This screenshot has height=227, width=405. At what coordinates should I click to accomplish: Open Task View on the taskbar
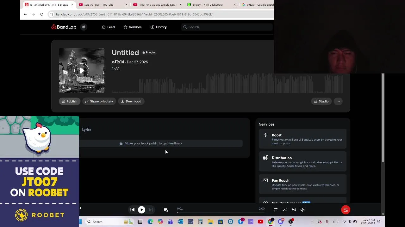[x=140, y=222]
